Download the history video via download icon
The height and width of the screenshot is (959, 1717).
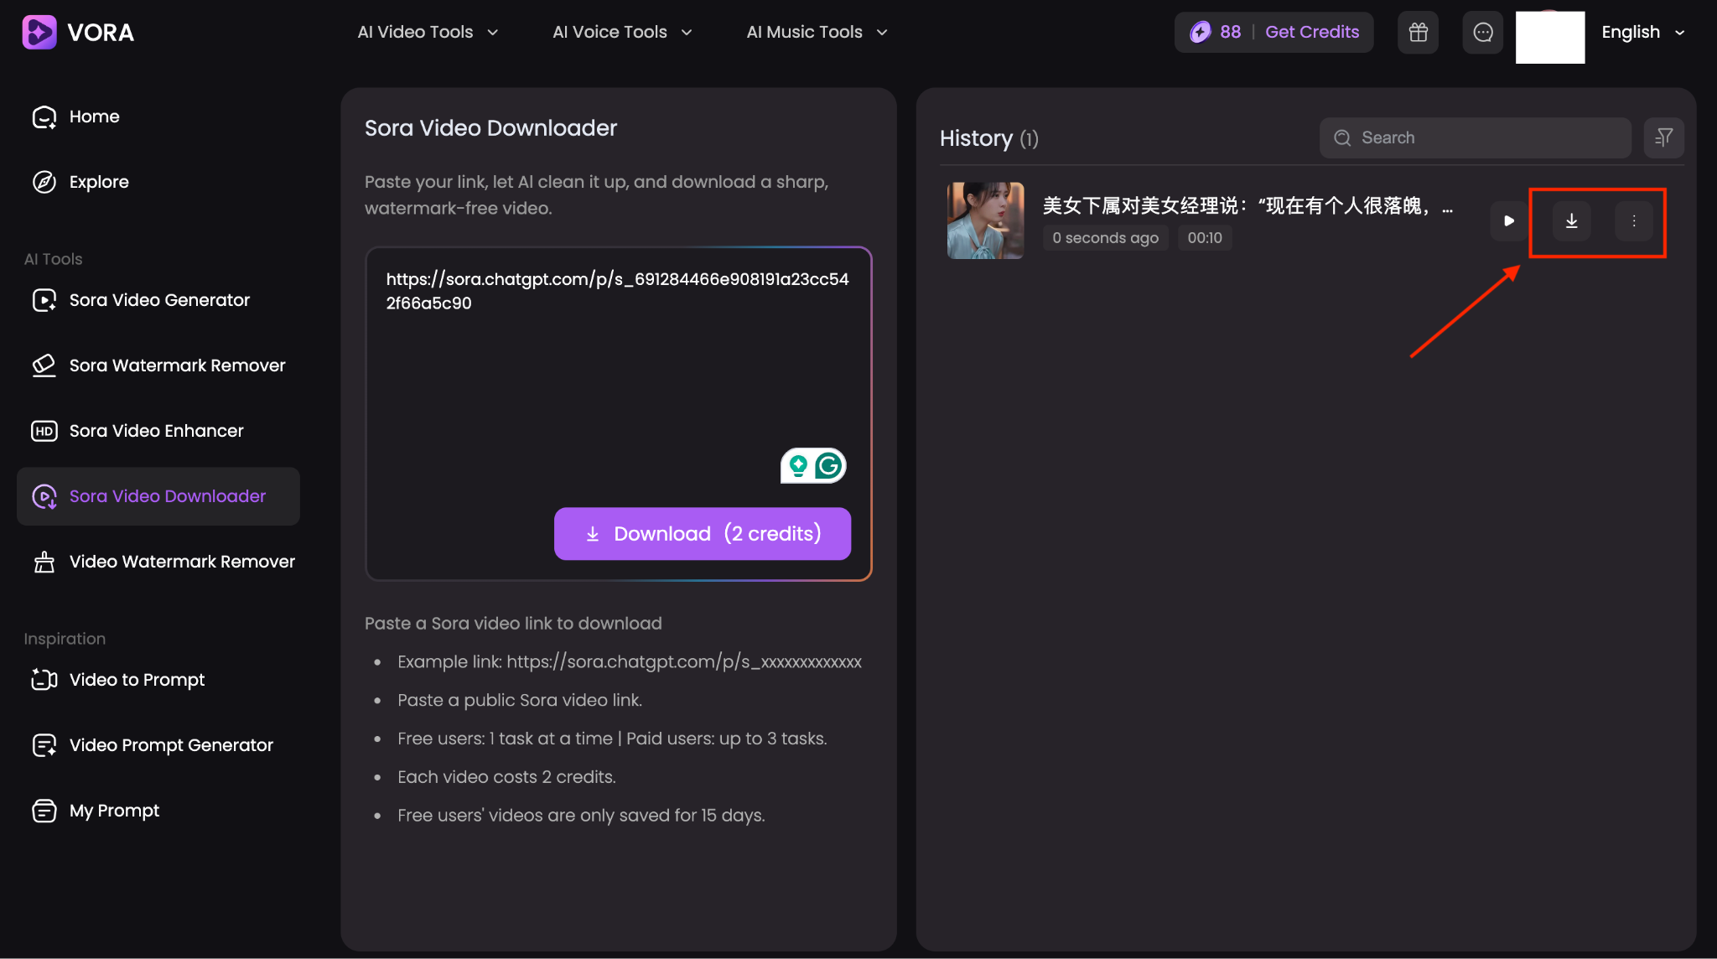point(1571,221)
